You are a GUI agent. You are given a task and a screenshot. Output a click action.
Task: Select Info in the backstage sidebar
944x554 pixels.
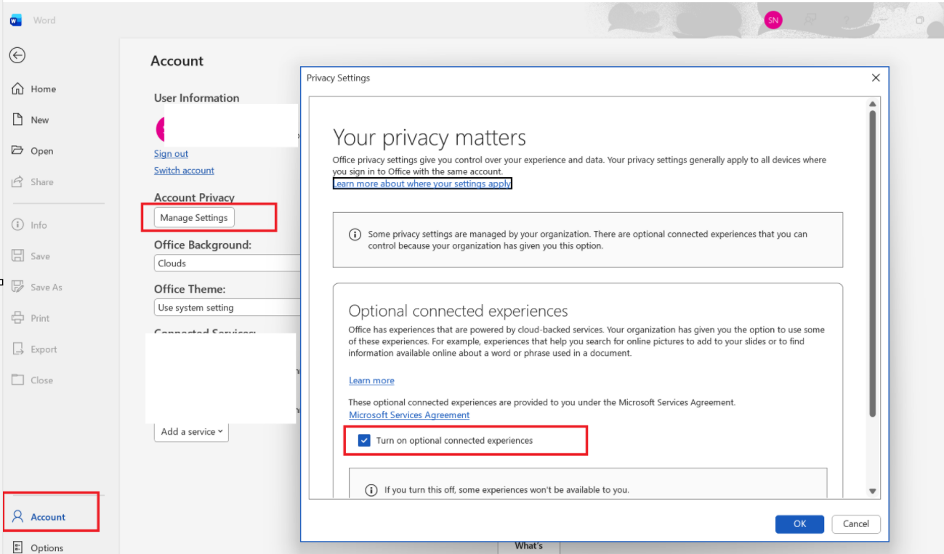click(30, 225)
